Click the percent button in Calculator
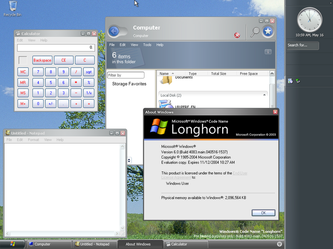Viewport: 333px width, 249px height. (89, 82)
